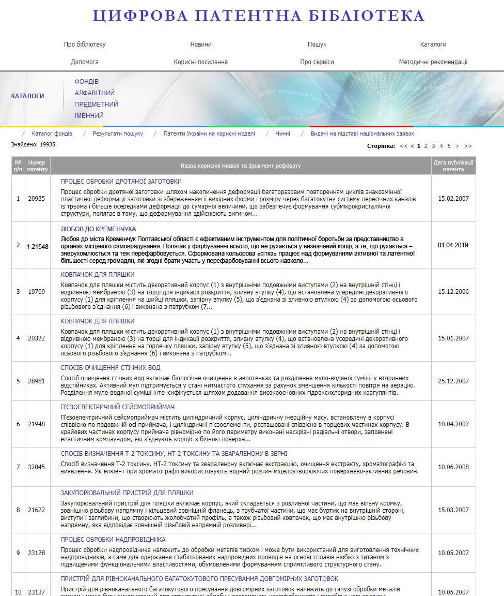Click 'Дата публікації патента' column header

(453, 166)
